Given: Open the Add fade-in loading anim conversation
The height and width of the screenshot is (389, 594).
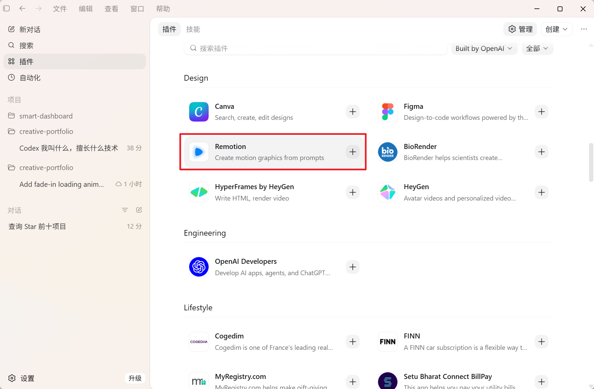Looking at the screenshot, I should pos(75,184).
